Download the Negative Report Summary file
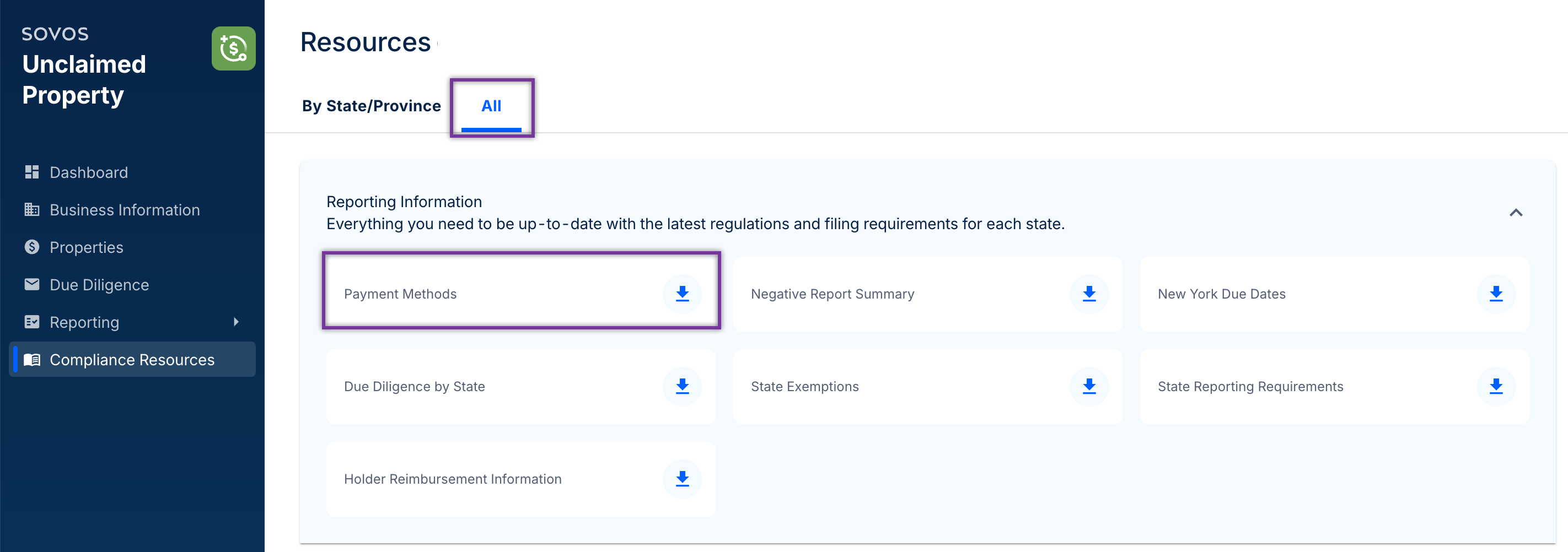Viewport: 1568px width, 552px height. pyautogui.click(x=1089, y=294)
